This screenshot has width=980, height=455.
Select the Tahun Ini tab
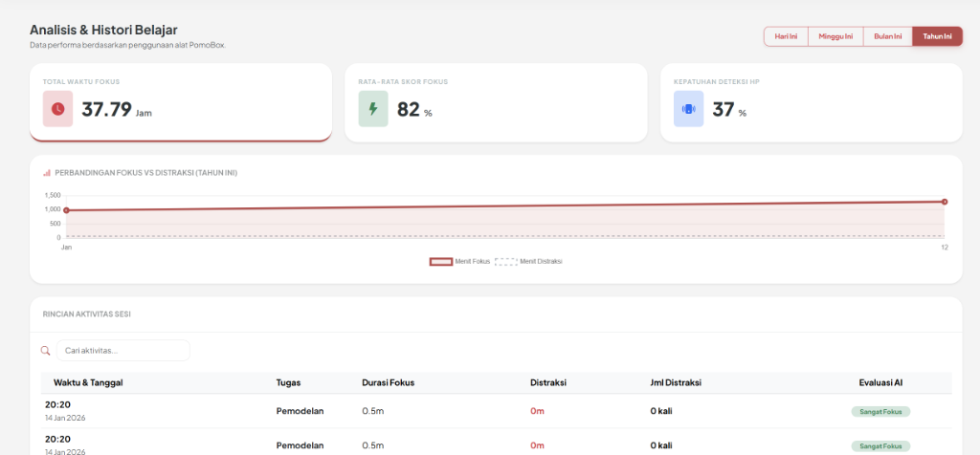point(937,36)
